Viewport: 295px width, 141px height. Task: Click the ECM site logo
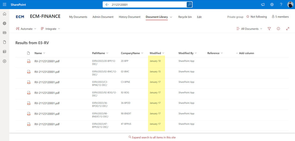pos(20,17)
